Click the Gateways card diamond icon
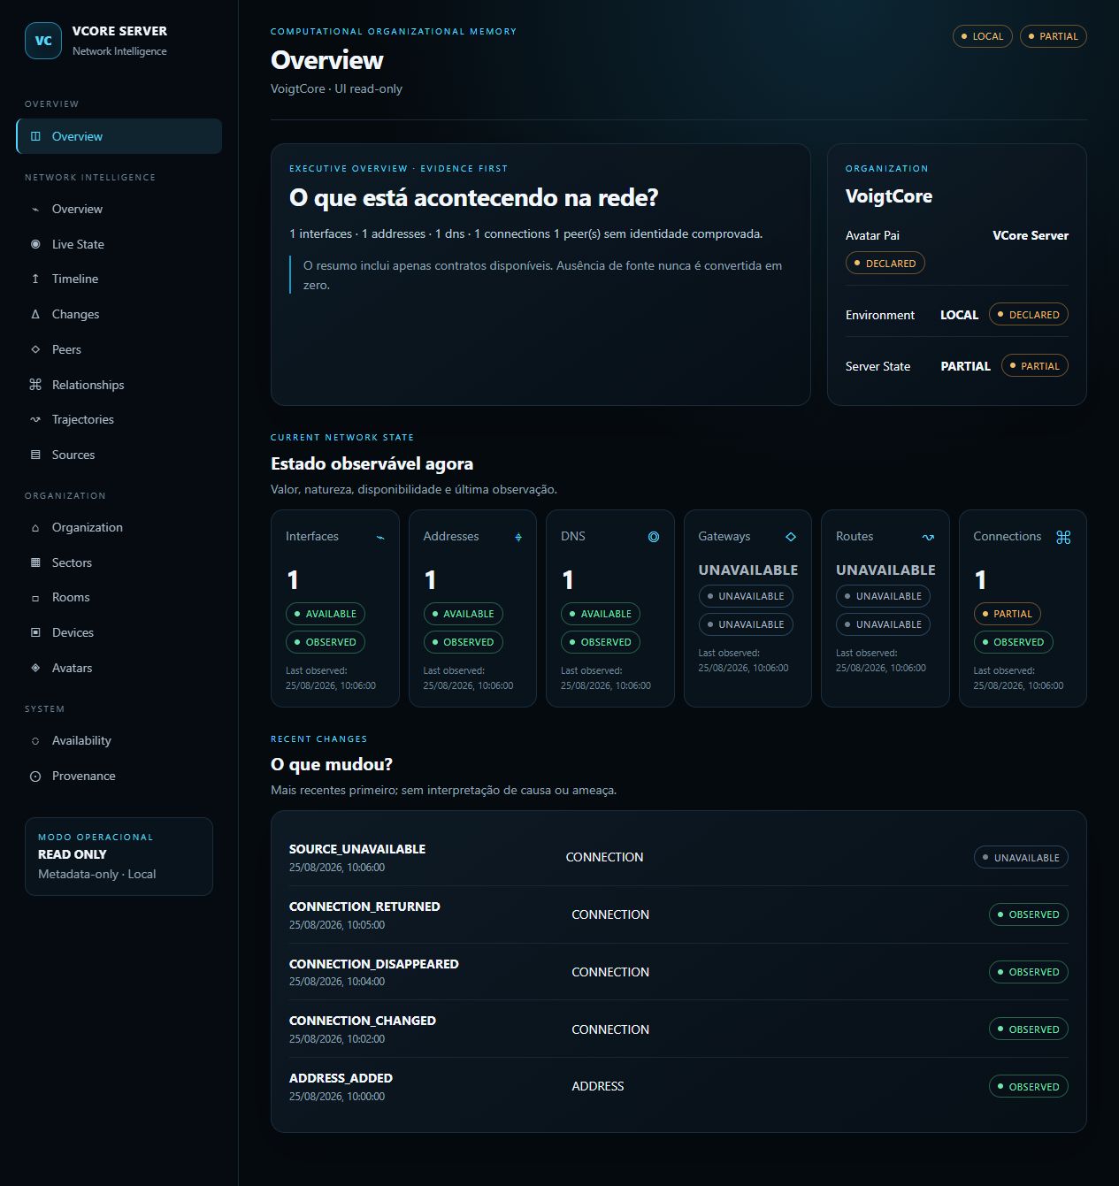 (791, 537)
